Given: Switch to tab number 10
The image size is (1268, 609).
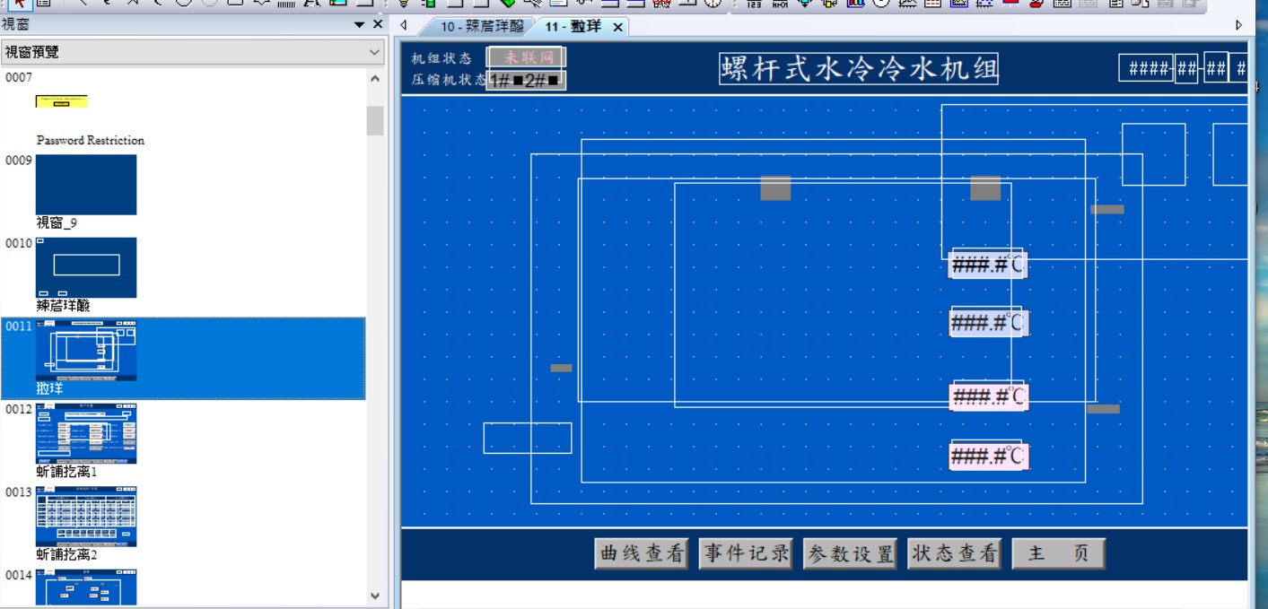Looking at the screenshot, I should (481, 27).
